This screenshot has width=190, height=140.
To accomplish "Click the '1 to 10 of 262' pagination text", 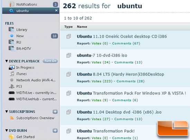I will [78, 18].
